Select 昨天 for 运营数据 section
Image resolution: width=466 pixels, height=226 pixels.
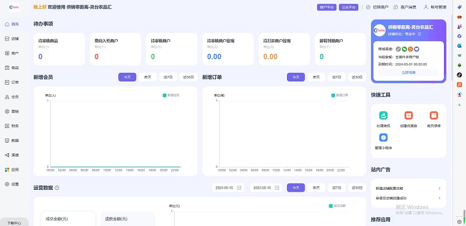tap(316, 187)
